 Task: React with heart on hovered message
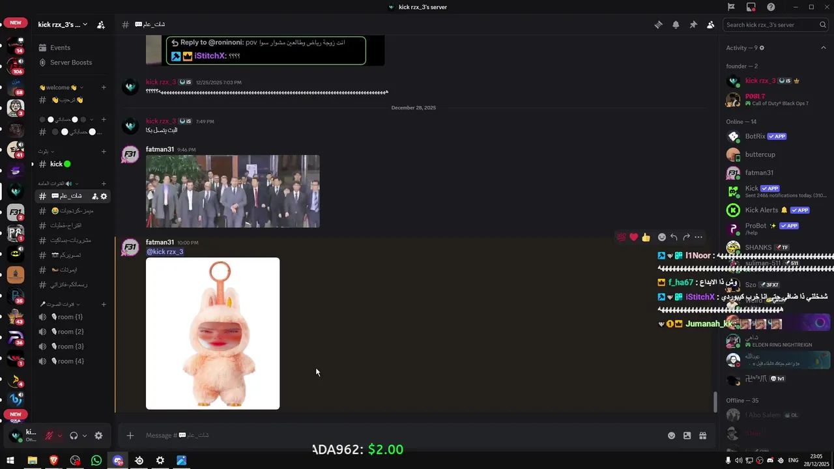click(633, 237)
